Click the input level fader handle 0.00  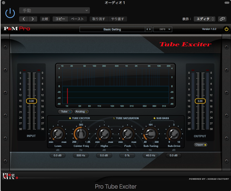[x=31, y=101]
